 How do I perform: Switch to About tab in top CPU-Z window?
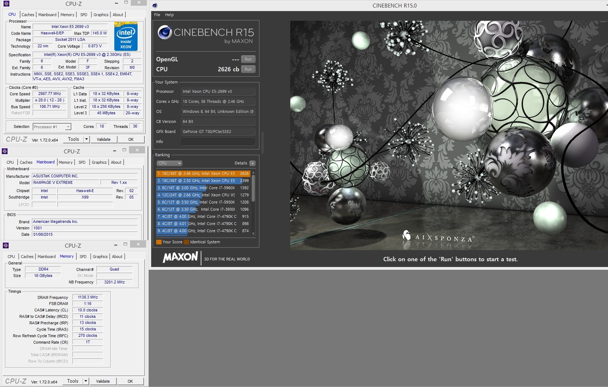[x=118, y=15]
